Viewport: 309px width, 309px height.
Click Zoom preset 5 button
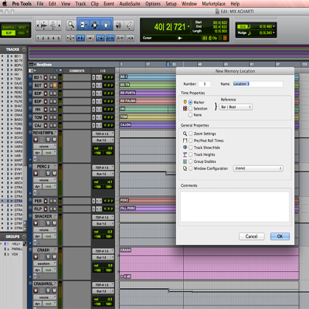pyautogui.click(x=59, y=38)
